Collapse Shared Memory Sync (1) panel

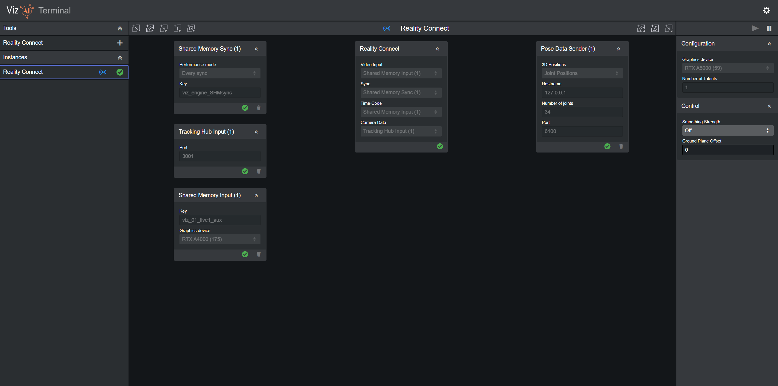click(x=256, y=49)
